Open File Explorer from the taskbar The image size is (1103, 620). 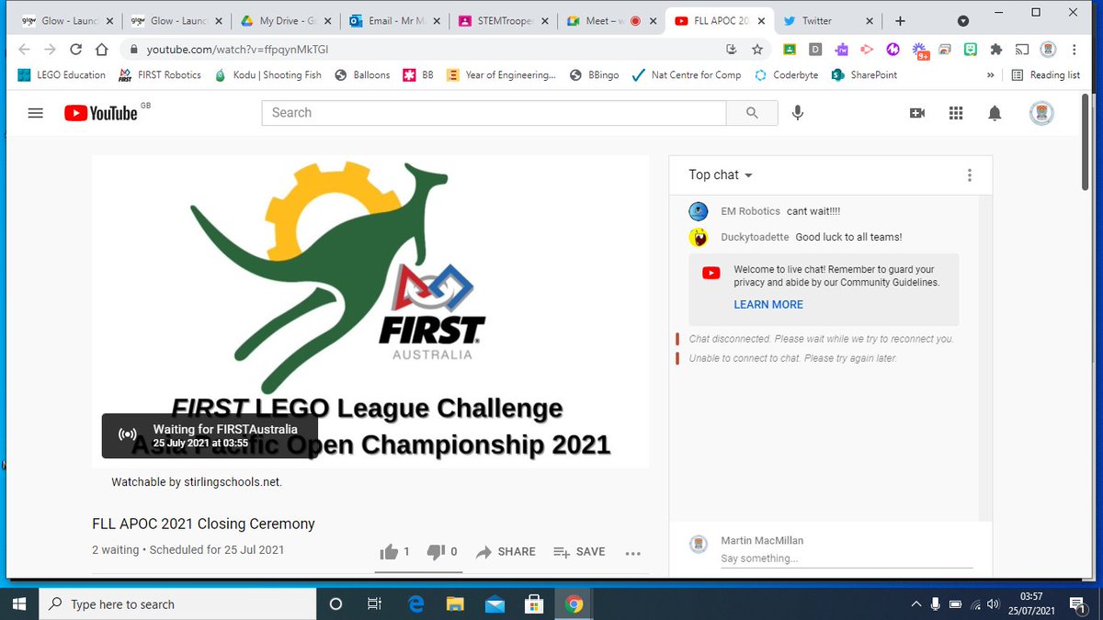click(x=455, y=603)
